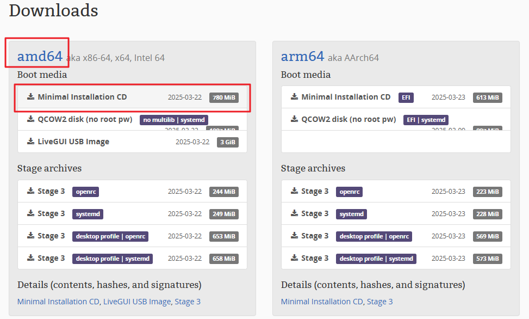
Task: Download amd64 QCOW2 disk (no root pw)
Action: (x=132, y=120)
